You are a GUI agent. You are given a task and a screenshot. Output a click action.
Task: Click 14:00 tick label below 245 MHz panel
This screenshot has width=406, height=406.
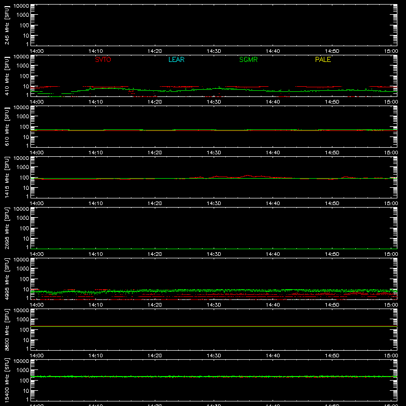37,51
